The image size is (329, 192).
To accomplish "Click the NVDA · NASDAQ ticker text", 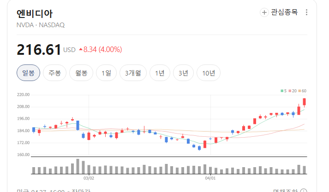I will coord(41,25).
